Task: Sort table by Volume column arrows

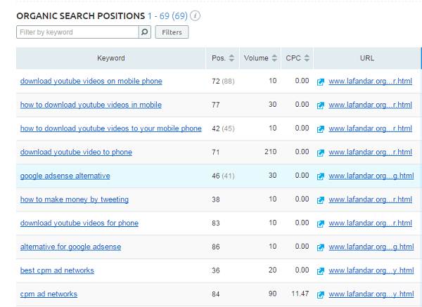Action: pyautogui.click(x=274, y=58)
